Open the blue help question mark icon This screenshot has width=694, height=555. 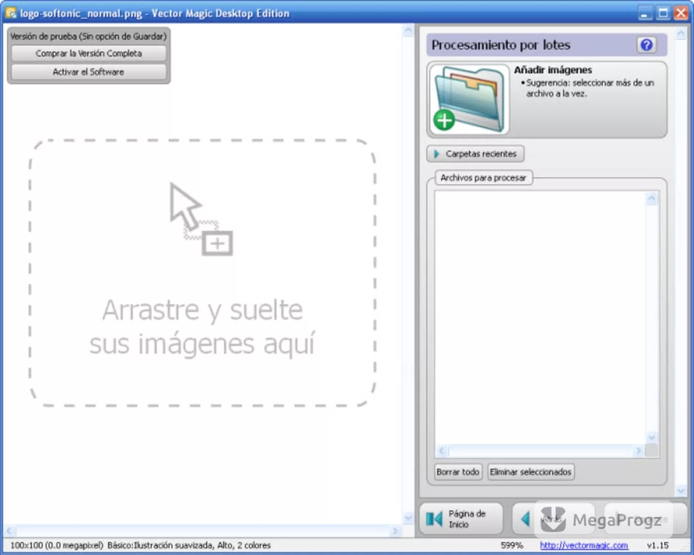point(646,45)
